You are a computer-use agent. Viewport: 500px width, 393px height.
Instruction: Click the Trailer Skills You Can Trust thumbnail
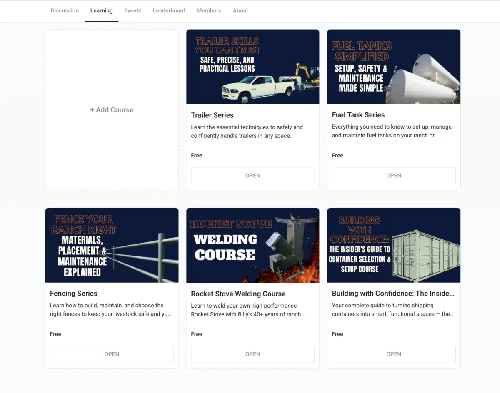tap(252, 67)
